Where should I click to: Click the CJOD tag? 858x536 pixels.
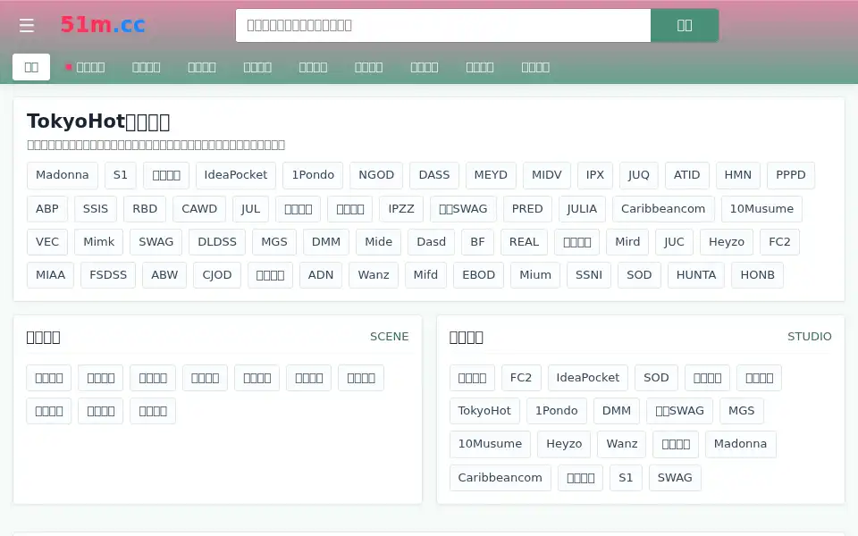click(x=216, y=275)
